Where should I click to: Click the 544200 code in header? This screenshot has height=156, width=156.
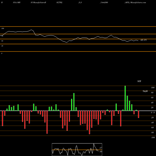tap(104, 2)
